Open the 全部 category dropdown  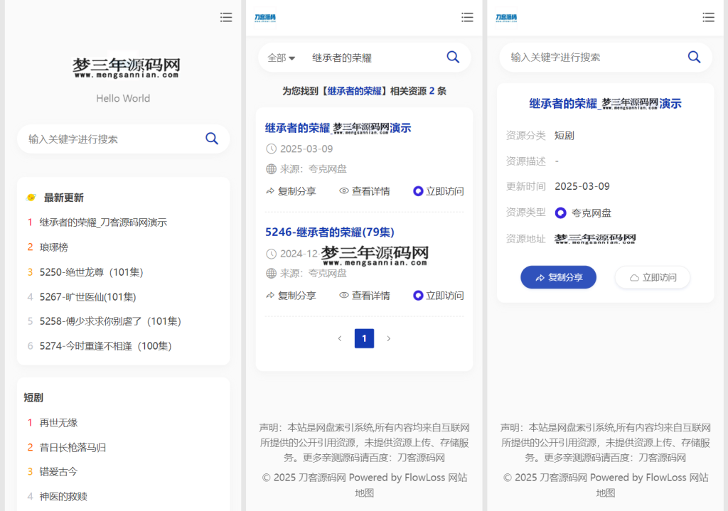click(280, 57)
